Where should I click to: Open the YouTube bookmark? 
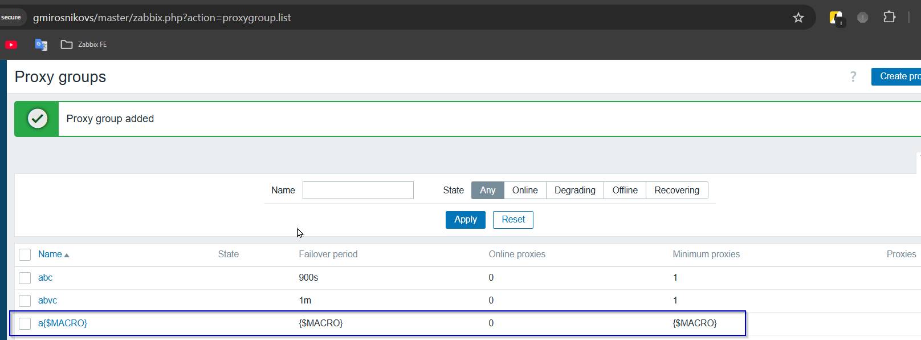(x=11, y=44)
